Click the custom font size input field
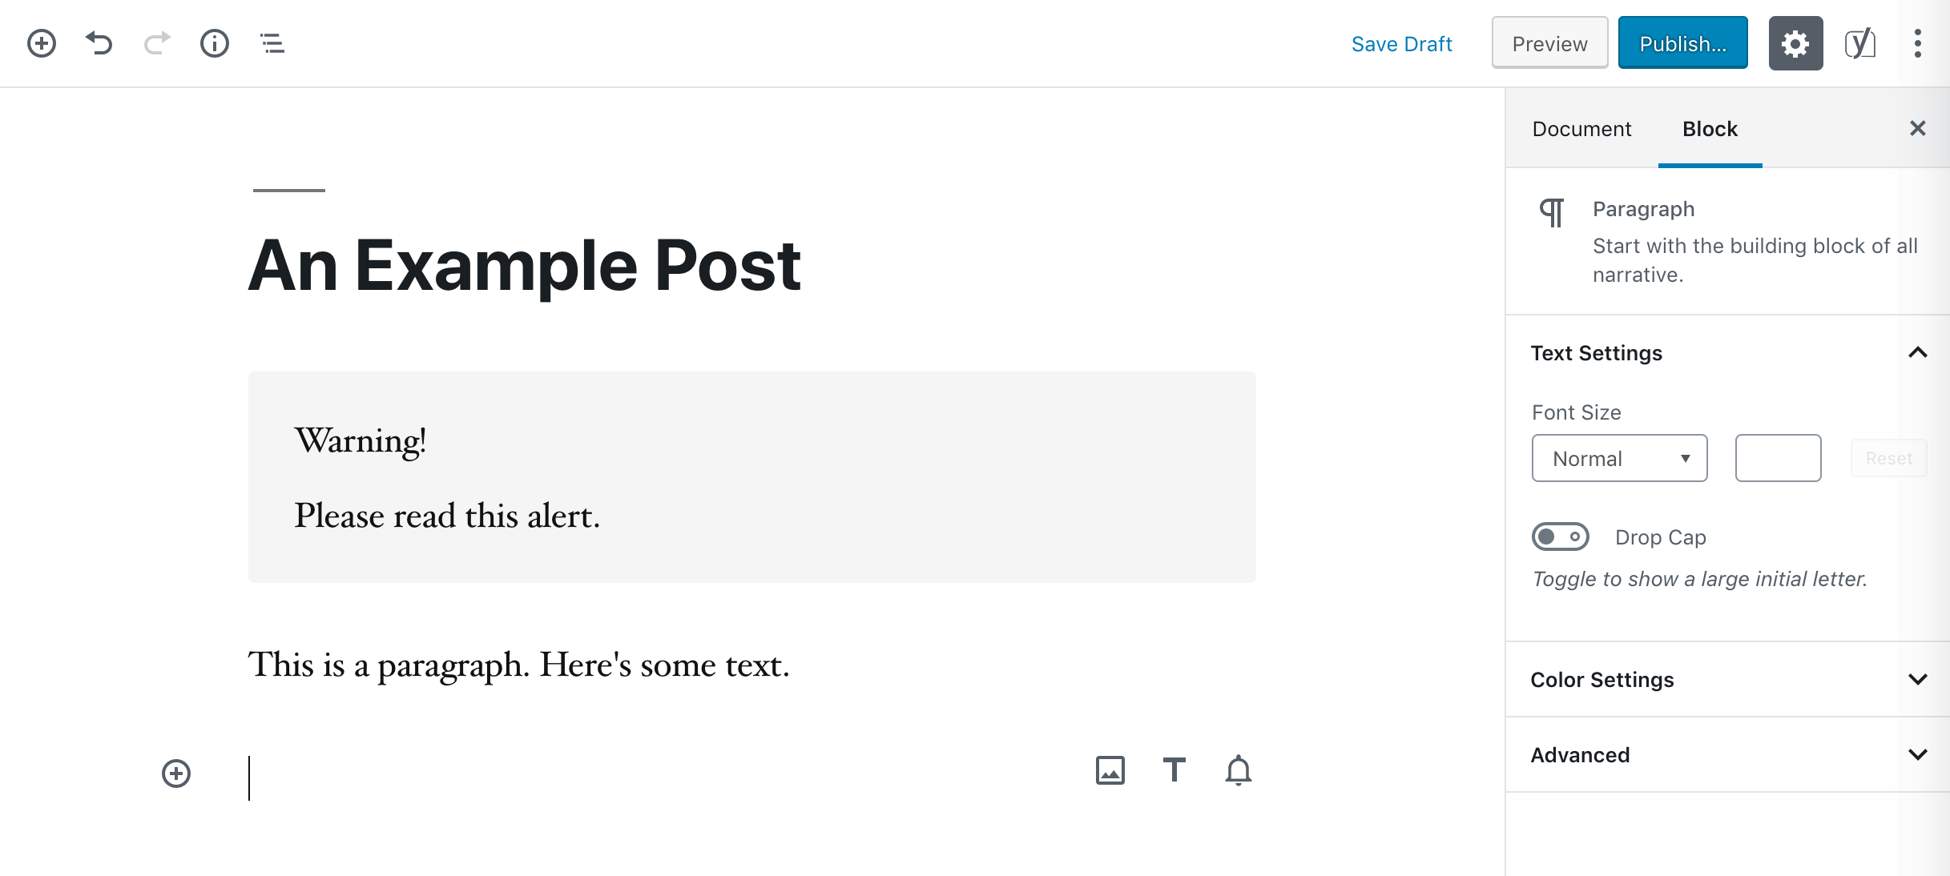The width and height of the screenshot is (1950, 876). click(1778, 458)
